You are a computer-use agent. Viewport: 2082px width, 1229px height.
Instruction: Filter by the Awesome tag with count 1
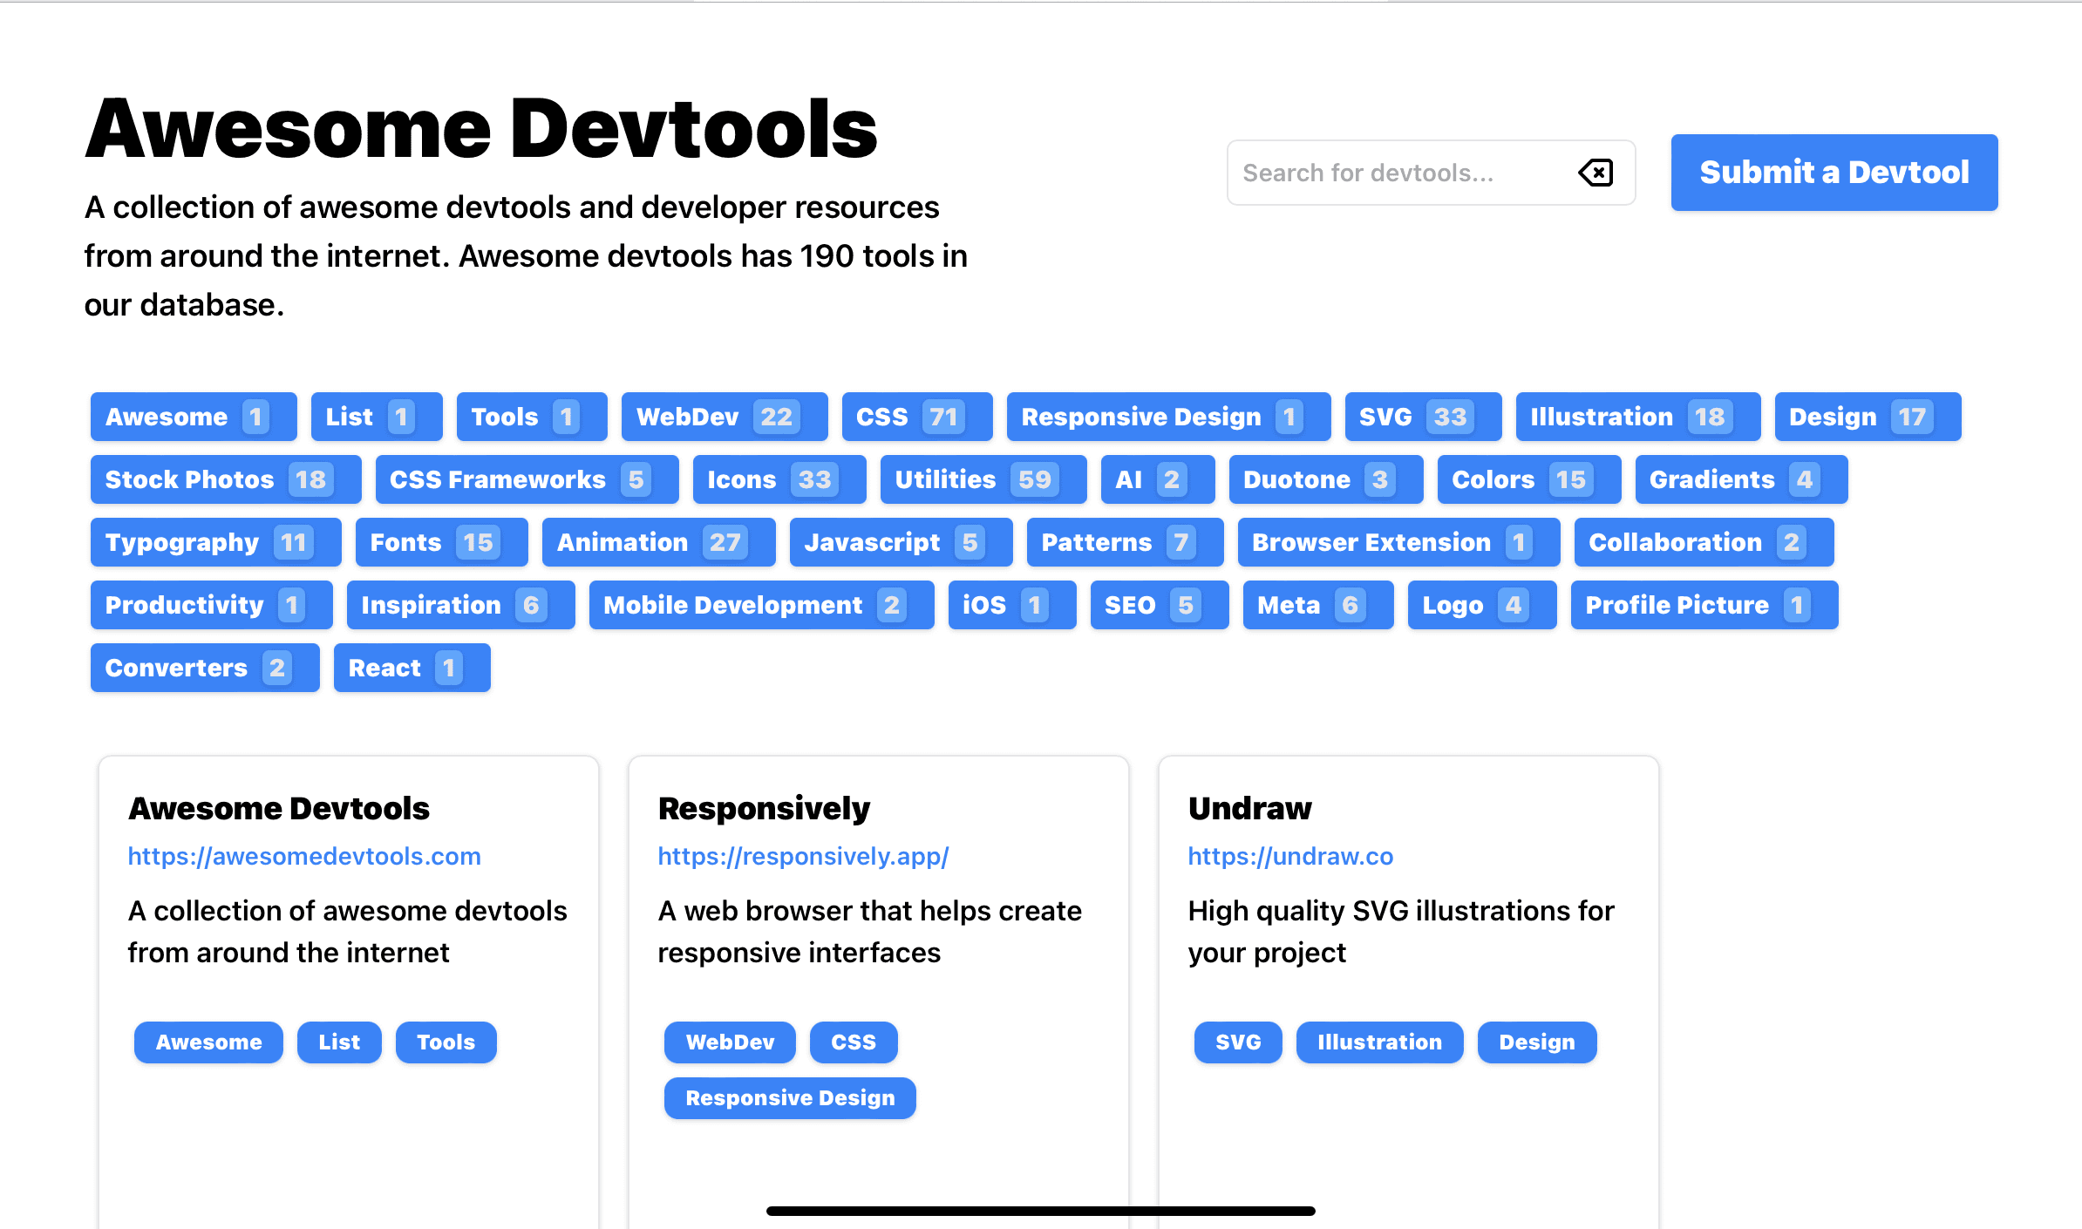click(x=194, y=417)
